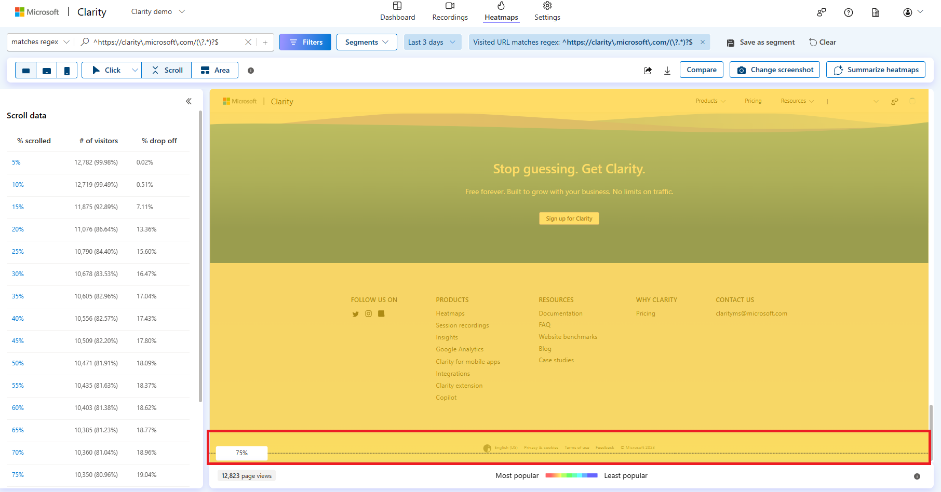Open the help question mark icon
Image resolution: width=941 pixels, height=492 pixels.
pos(849,12)
